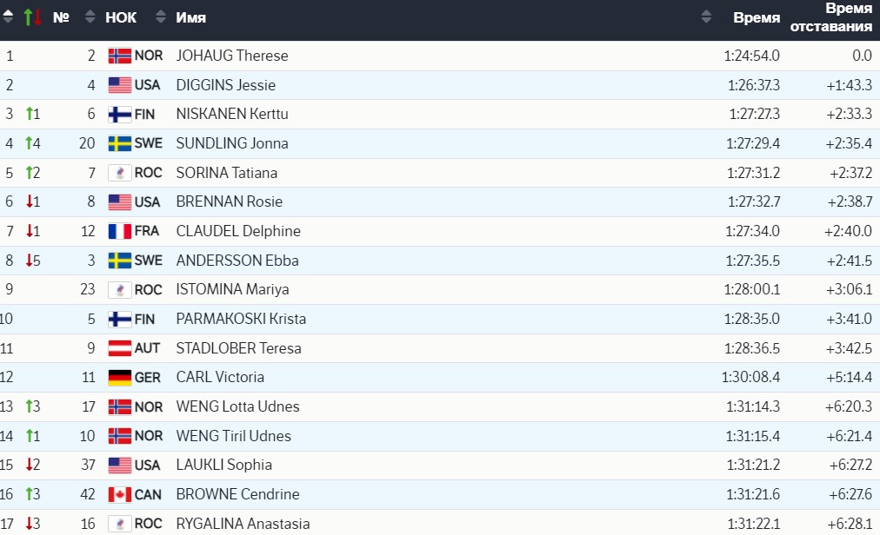Click sort arrows left of Время header
This screenshot has width=880, height=535.
point(706,17)
